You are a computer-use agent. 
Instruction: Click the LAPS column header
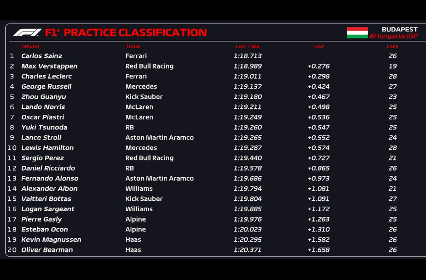392,46
